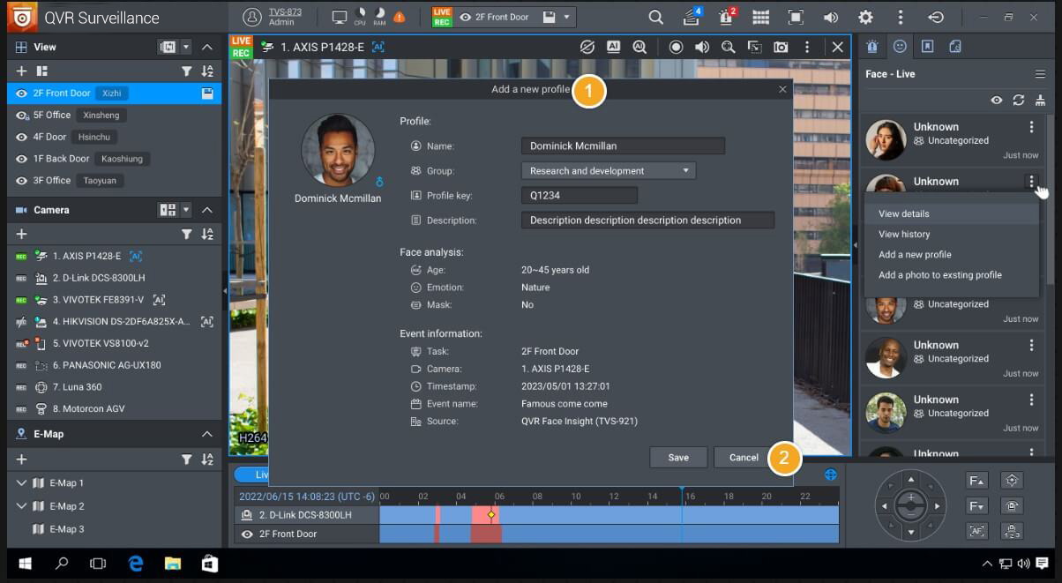Add a new view with plus icon
Screen dimensions: 1062x583
click(x=21, y=71)
